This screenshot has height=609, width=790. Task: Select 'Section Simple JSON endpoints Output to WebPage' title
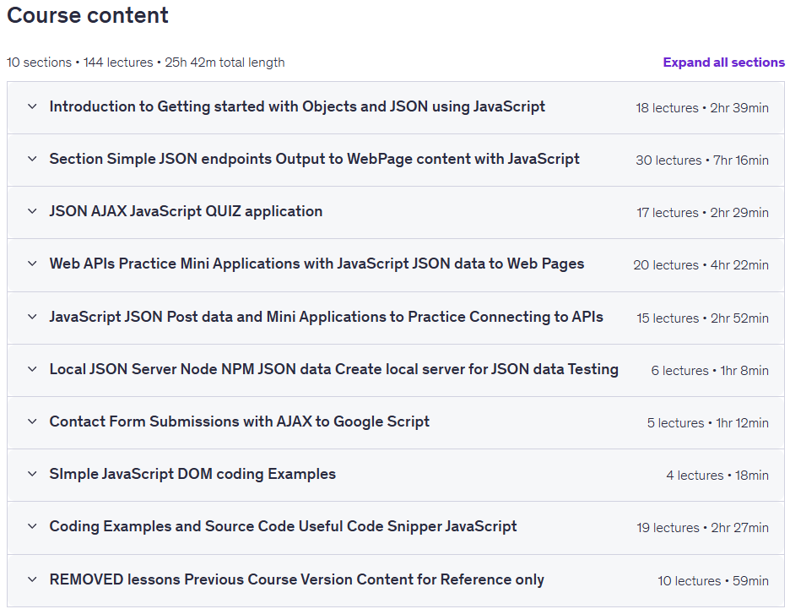pos(314,160)
